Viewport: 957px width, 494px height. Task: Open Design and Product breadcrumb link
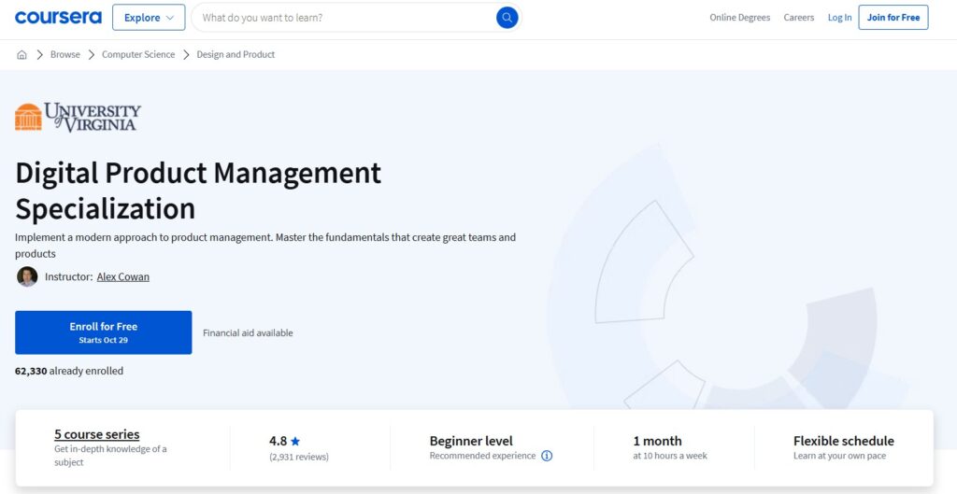(236, 54)
